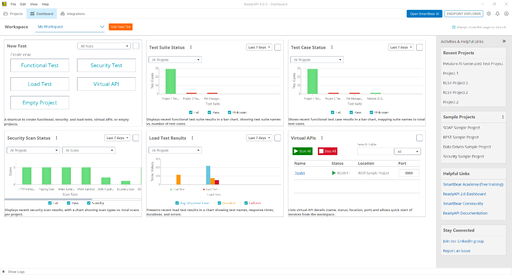
Task: Click the Virtual APIs search table field
Action: coord(375,152)
